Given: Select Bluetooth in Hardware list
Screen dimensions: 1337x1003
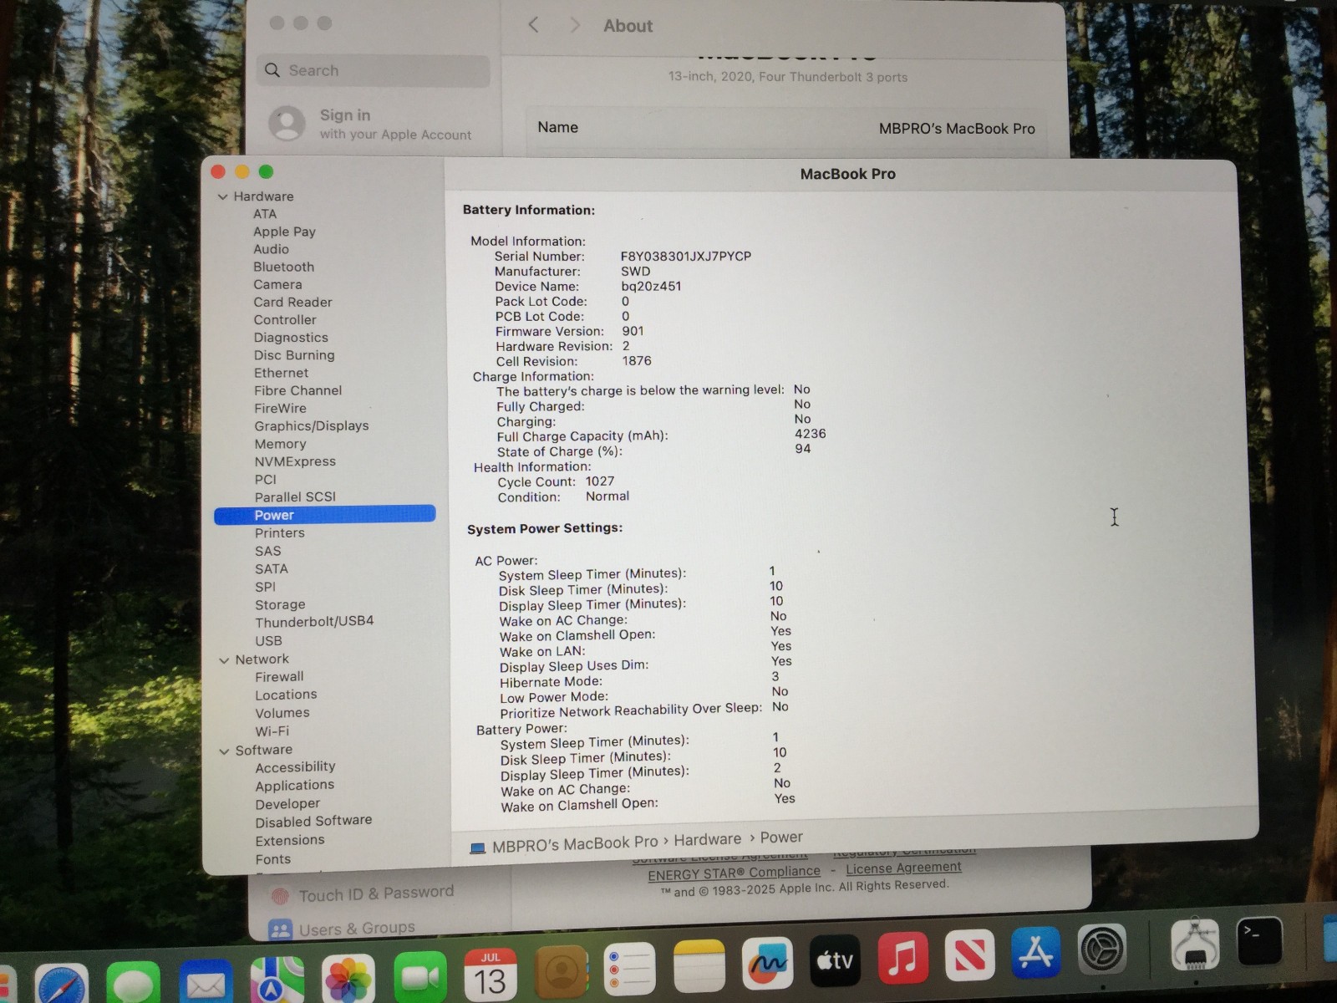Looking at the screenshot, I should [x=284, y=267].
